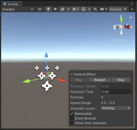
Task: Uncheck the Resimulate checkbox
Action: 72,114
